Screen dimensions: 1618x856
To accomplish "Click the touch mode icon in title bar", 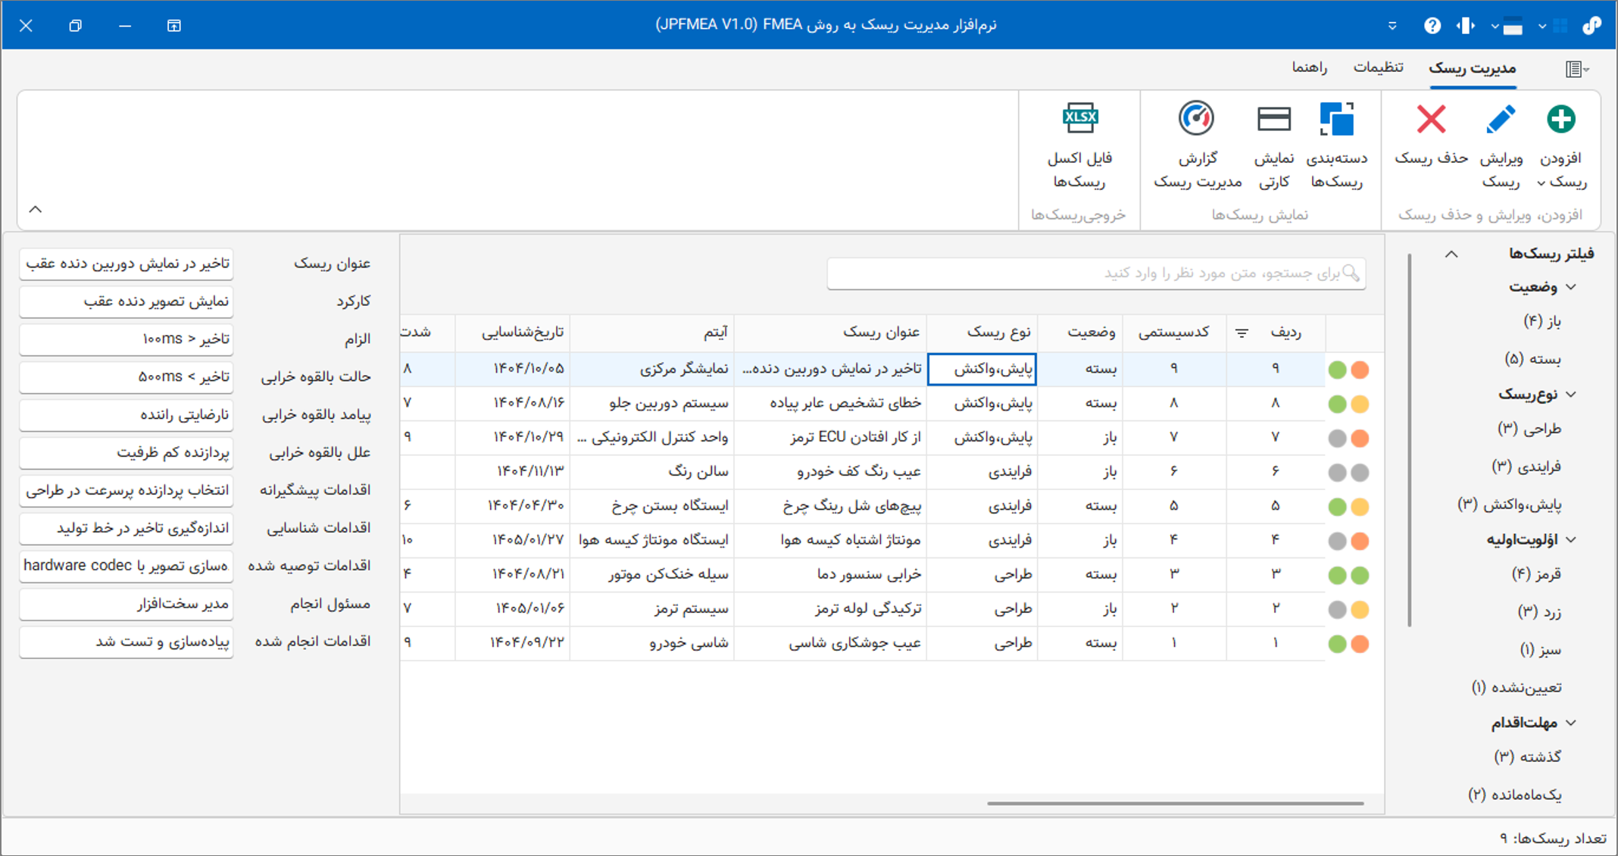I will [1465, 26].
